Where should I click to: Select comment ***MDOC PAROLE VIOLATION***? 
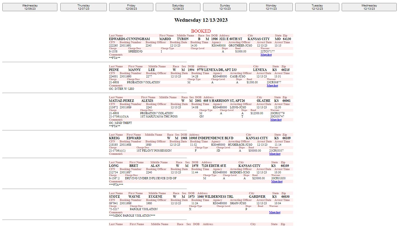[132, 216]
